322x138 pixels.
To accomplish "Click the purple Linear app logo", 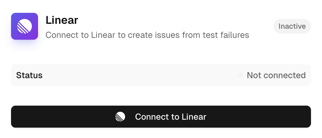I will pos(25,26).
